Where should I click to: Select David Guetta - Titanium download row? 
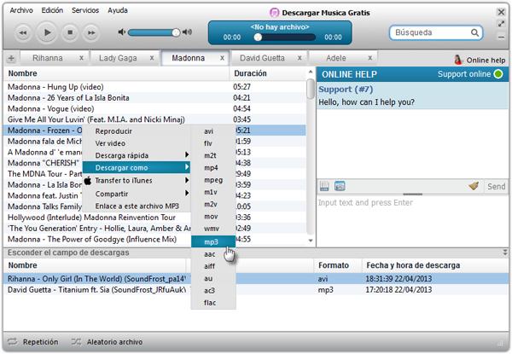[256, 290]
